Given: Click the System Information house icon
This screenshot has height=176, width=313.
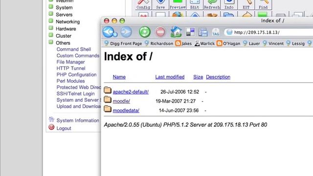Looking at the screenshot, I should [51, 119].
